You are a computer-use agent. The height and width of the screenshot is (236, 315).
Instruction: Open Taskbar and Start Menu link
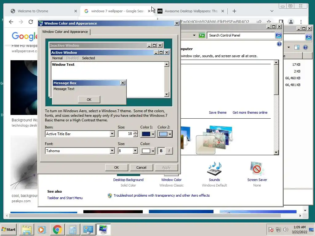[x=65, y=198]
